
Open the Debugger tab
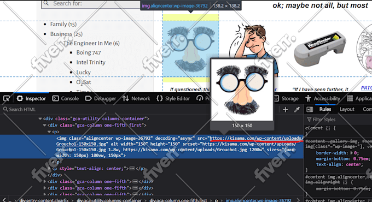[x=100, y=98]
